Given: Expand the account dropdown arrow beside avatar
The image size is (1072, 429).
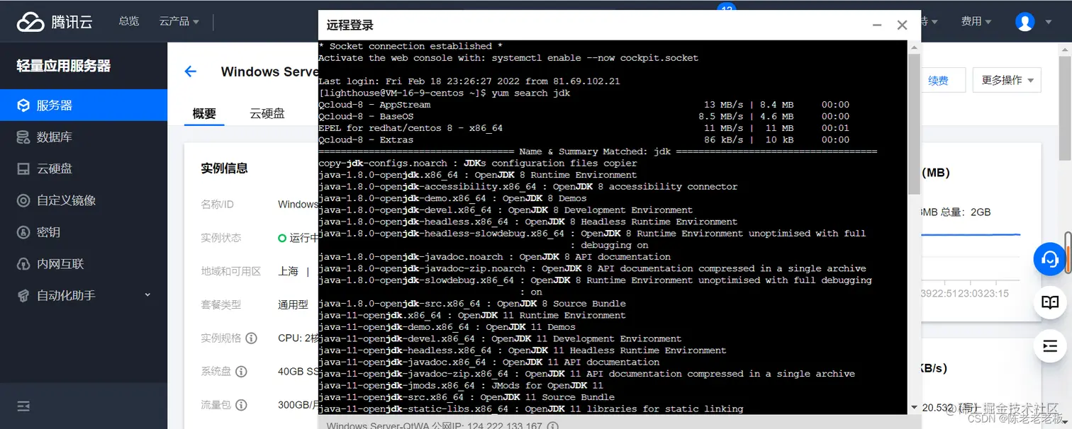Looking at the screenshot, I should [x=1049, y=22].
